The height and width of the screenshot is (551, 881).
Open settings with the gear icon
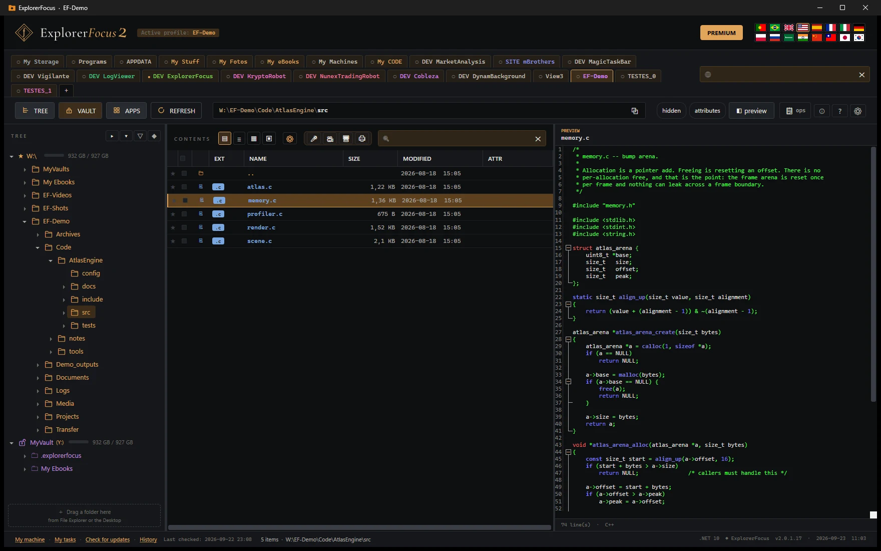pos(858,111)
